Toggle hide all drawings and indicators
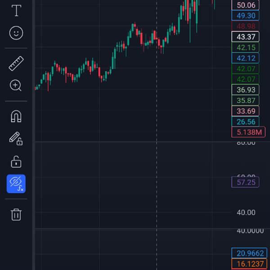 pyautogui.click(x=16, y=184)
